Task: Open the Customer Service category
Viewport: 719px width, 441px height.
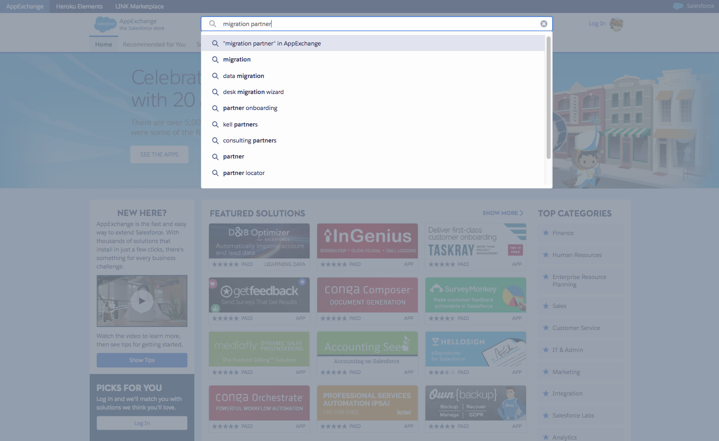Action: pos(576,328)
